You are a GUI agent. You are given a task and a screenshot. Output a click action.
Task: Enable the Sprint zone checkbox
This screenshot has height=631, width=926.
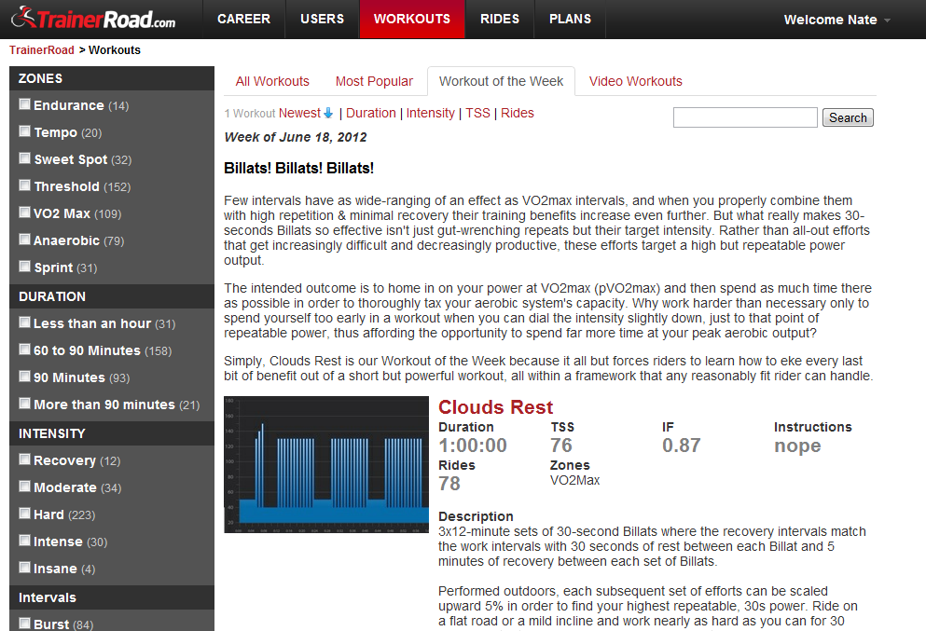(x=25, y=267)
